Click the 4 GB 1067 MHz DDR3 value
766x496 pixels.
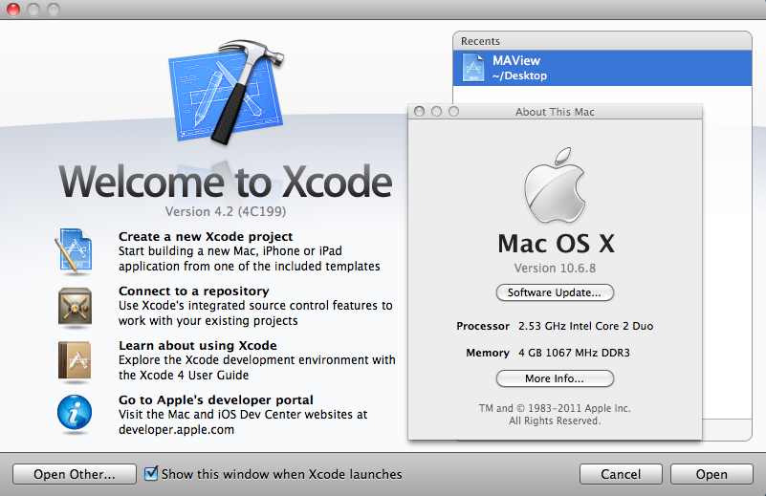pyautogui.click(x=574, y=353)
